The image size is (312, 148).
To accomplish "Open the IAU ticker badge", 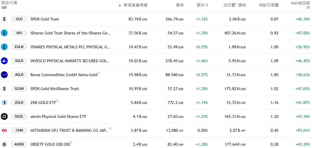I will click(x=19, y=33).
